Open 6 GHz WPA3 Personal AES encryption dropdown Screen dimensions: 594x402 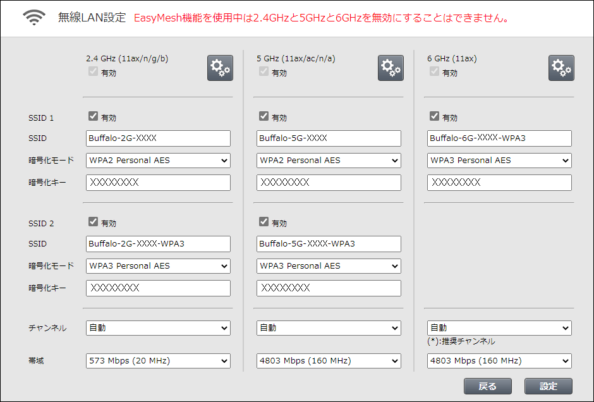[499, 161]
